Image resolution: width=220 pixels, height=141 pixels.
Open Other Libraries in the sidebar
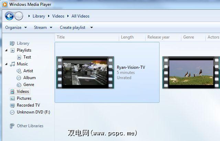click(x=30, y=126)
